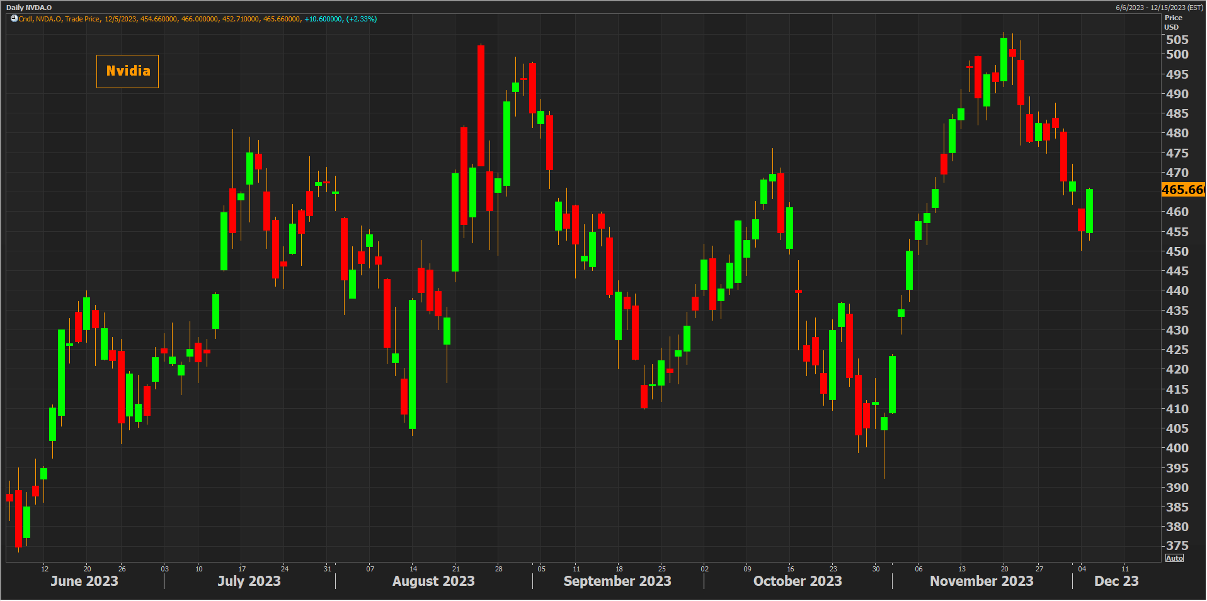Click the July 2023 label on time axis
The height and width of the screenshot is (601, 1207).
(x=249, y=581)
